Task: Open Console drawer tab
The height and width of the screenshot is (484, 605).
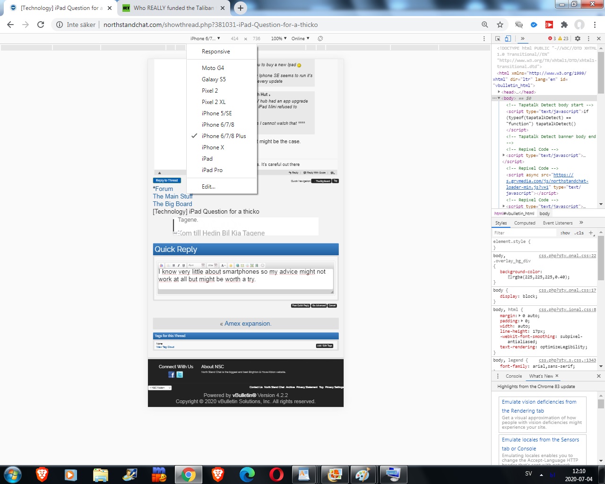Action: (x=514, y=376)
